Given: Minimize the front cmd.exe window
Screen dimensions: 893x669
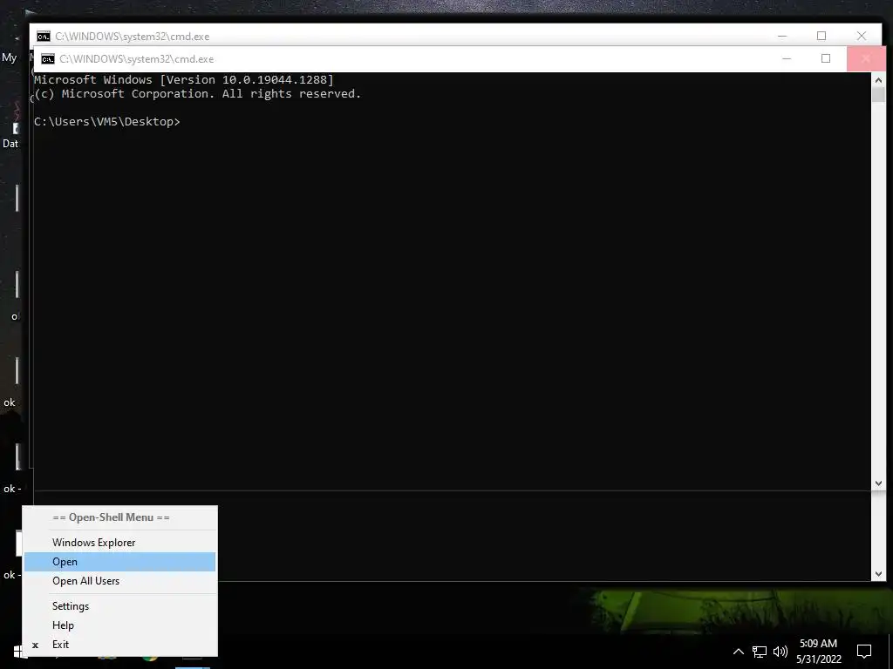Looking at the screenshot, I should coord(787,58).
